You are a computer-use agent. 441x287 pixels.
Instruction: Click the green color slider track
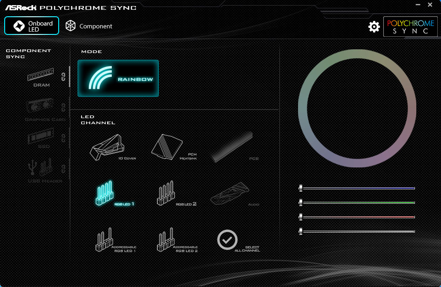[357, 202]
